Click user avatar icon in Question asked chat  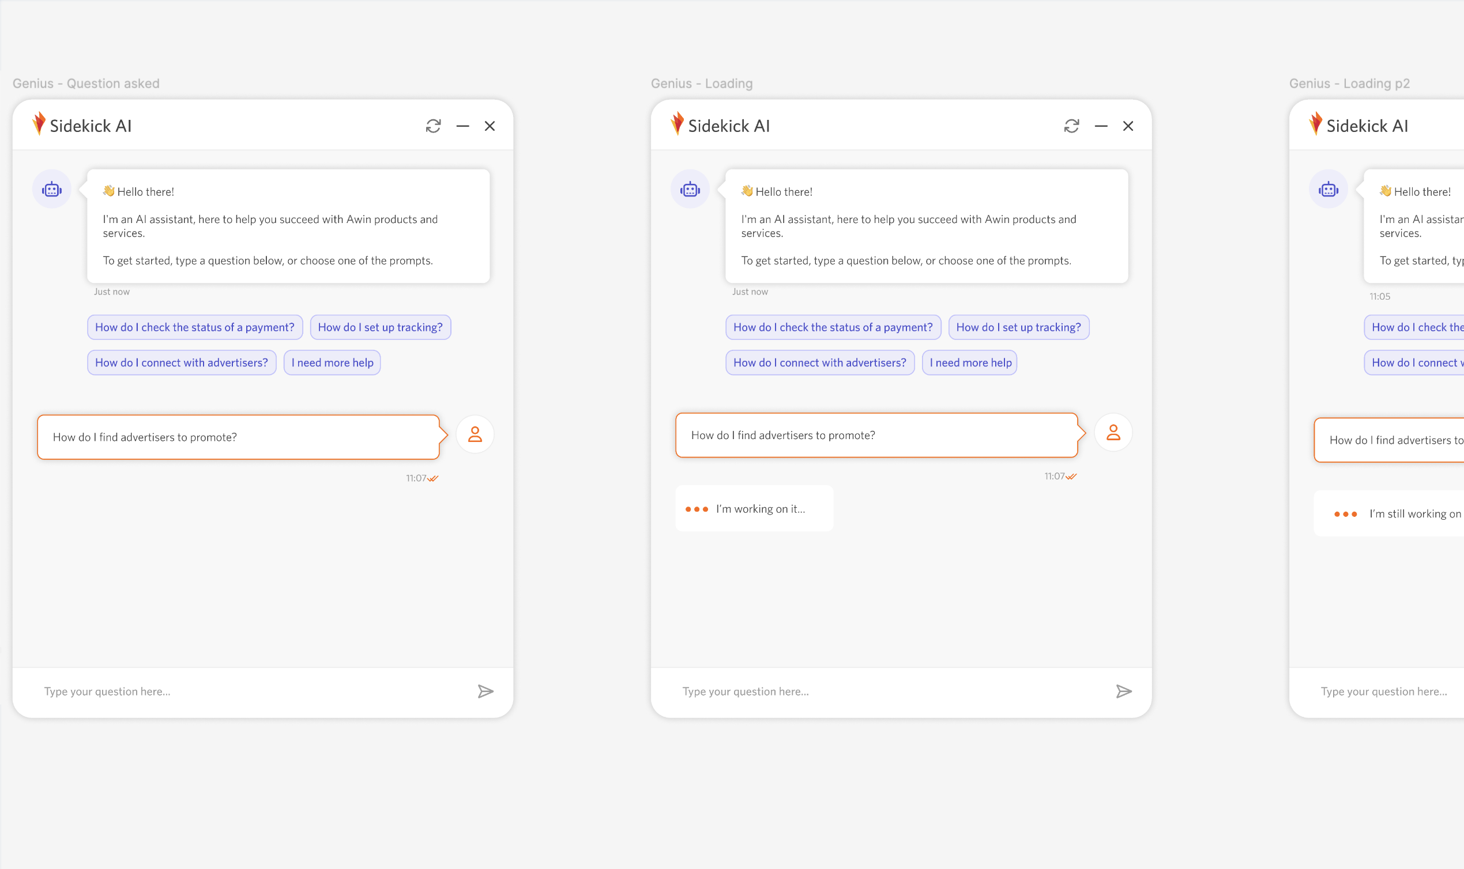[475, 434]
